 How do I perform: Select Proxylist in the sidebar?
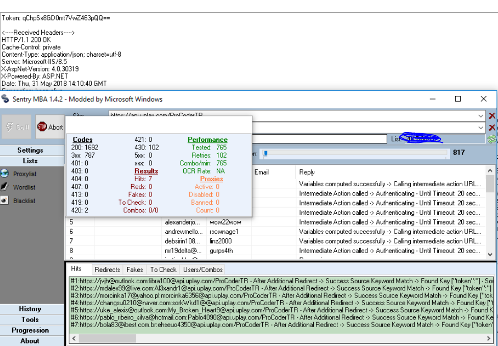click(x=25, y=174)
